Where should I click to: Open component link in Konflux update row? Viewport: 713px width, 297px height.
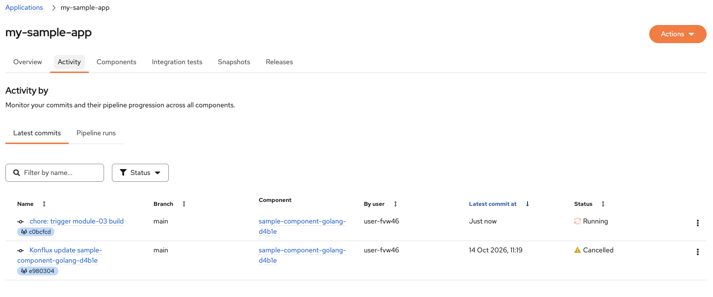point(302,255)
